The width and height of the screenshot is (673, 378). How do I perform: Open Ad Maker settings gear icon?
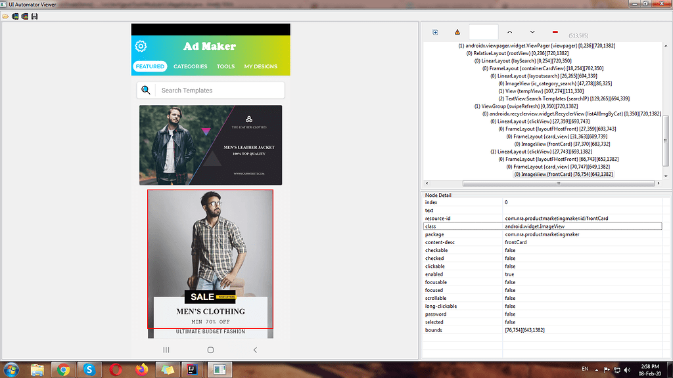[x=141, y=46]
